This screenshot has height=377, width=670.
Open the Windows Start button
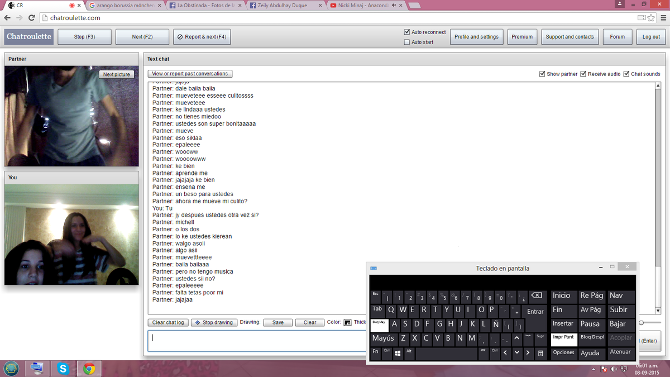coord(11,369)
